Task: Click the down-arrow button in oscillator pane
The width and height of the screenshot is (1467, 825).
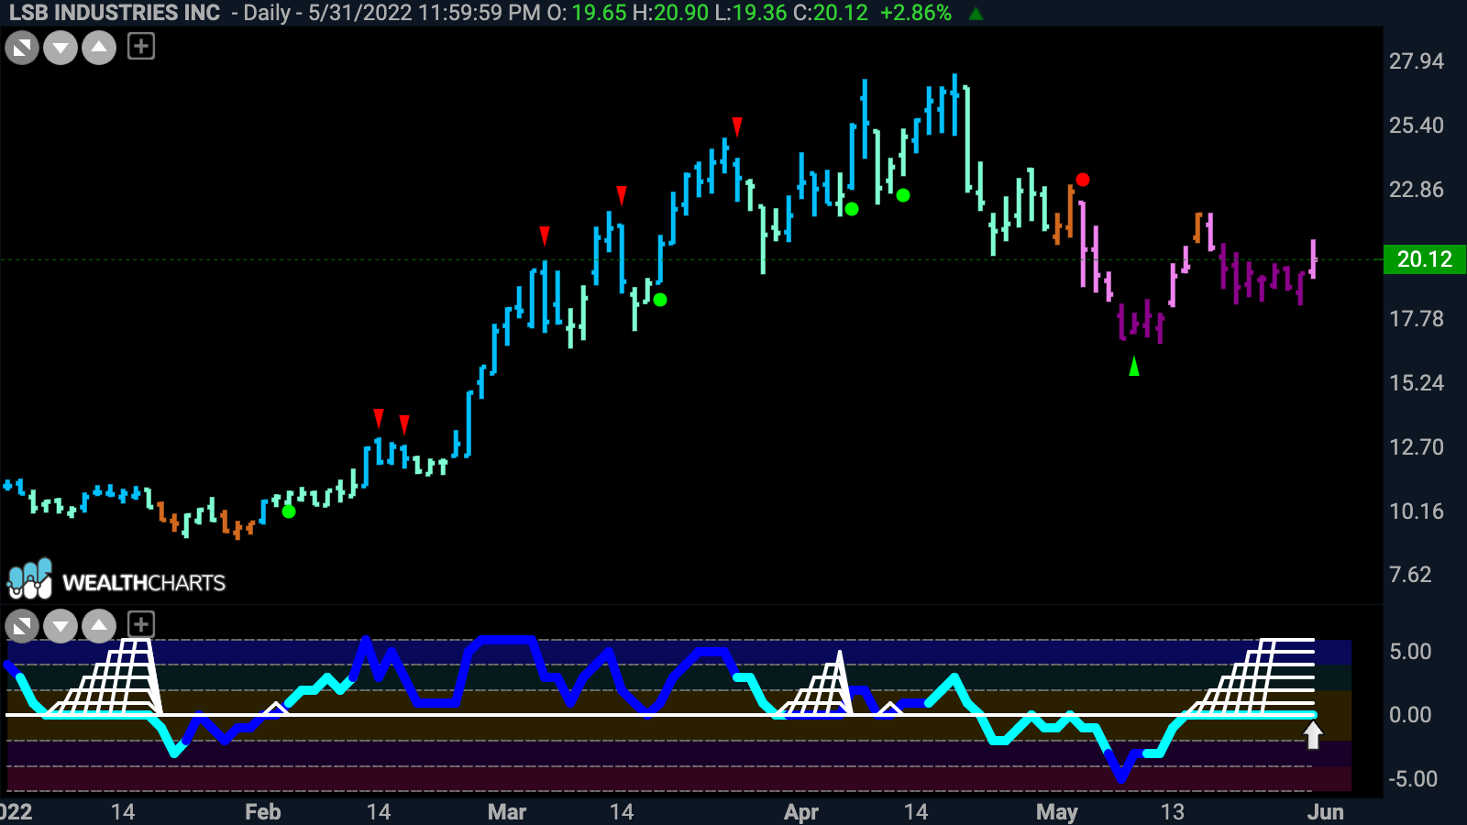Action: tap(61, 626)
